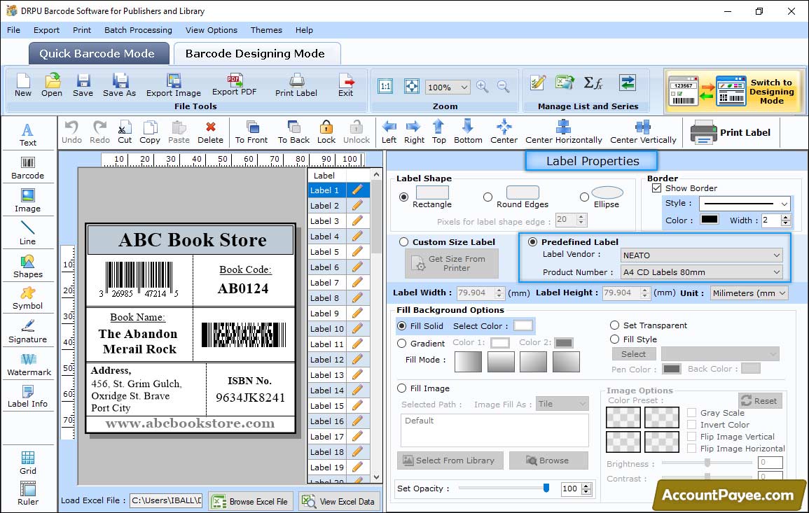The image size is (809, 513).
Task: Undo the last action
Action: pyautogui.click(x=71, y=132)
